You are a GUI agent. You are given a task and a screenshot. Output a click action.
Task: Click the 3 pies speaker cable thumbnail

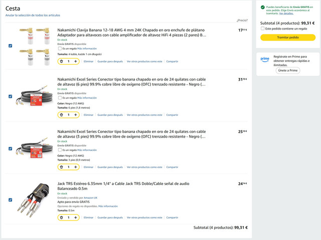[x=34, y=148]
